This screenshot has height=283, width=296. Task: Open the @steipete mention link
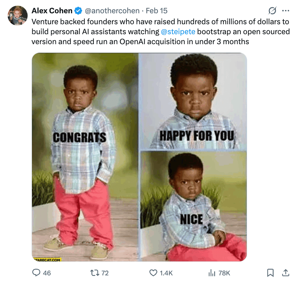(x=178, y=32)
